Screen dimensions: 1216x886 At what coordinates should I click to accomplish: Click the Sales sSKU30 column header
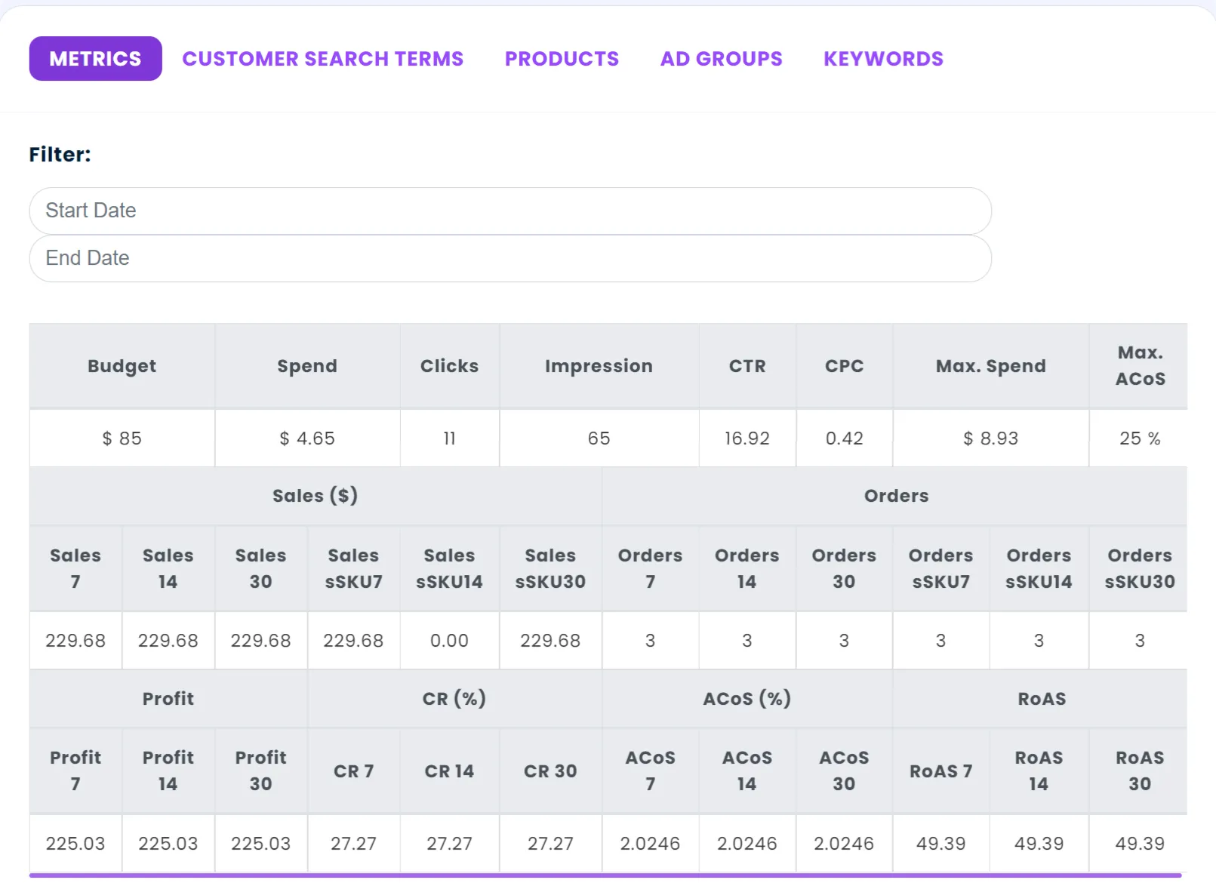[x=550, y=568]
